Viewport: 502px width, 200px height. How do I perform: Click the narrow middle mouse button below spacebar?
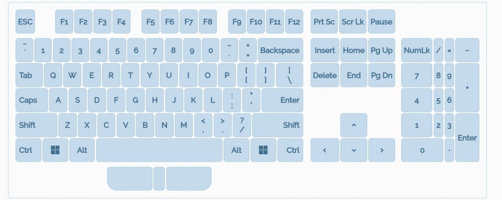159,179
